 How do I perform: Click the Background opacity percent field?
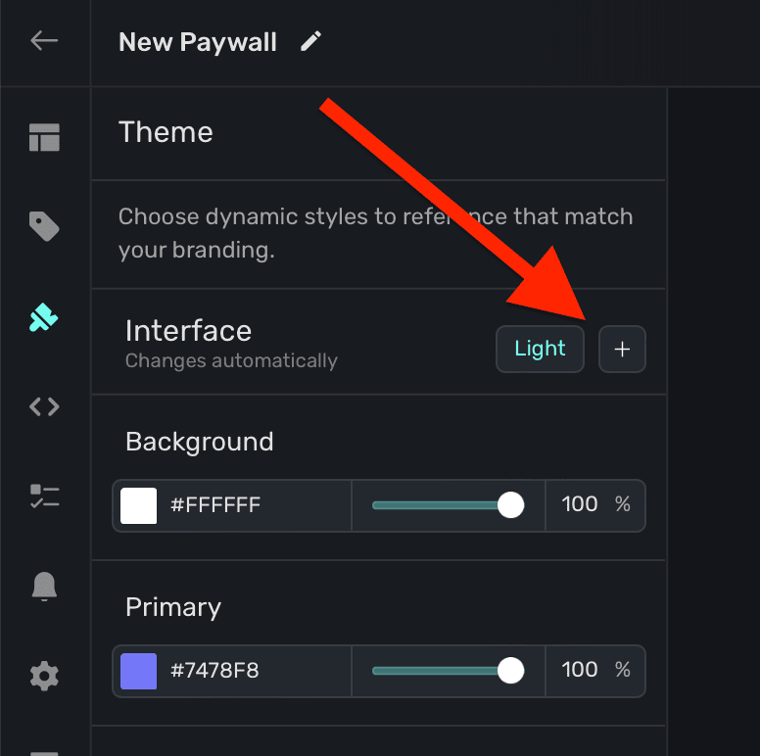(580, 505)
